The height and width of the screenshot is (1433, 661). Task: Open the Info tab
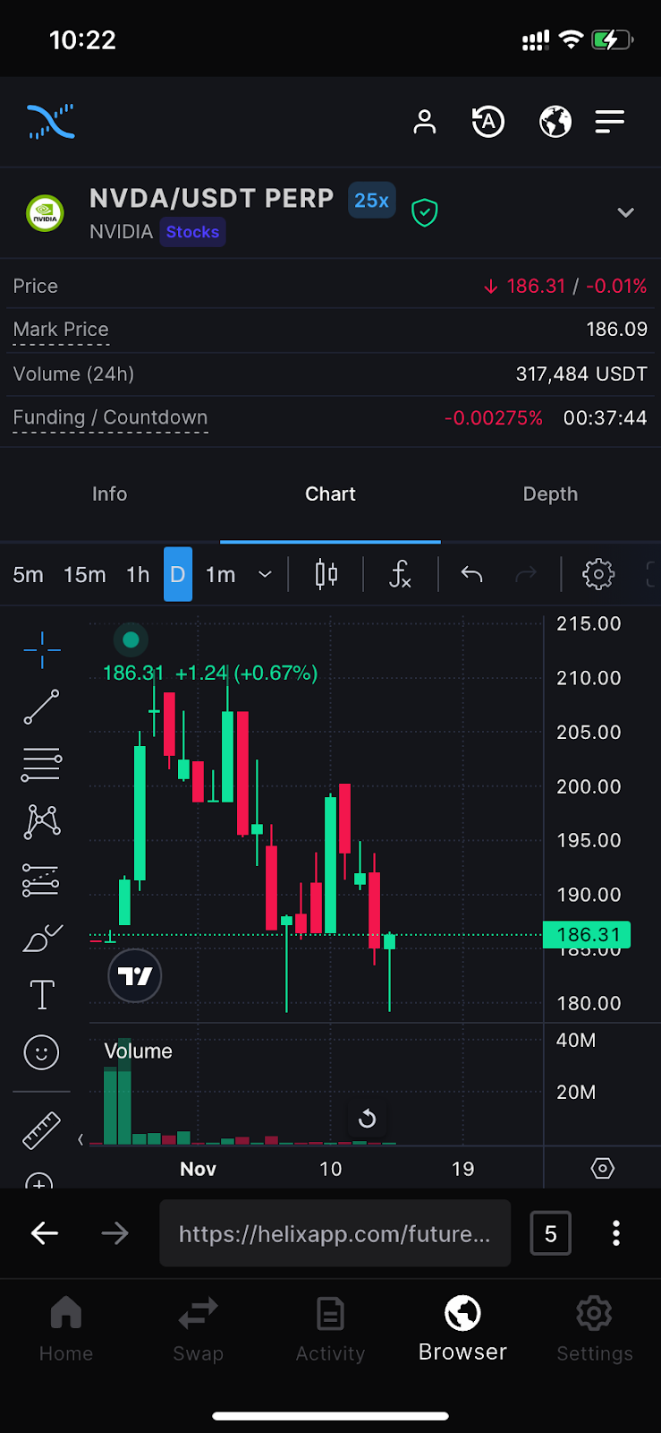pos(109,494)
